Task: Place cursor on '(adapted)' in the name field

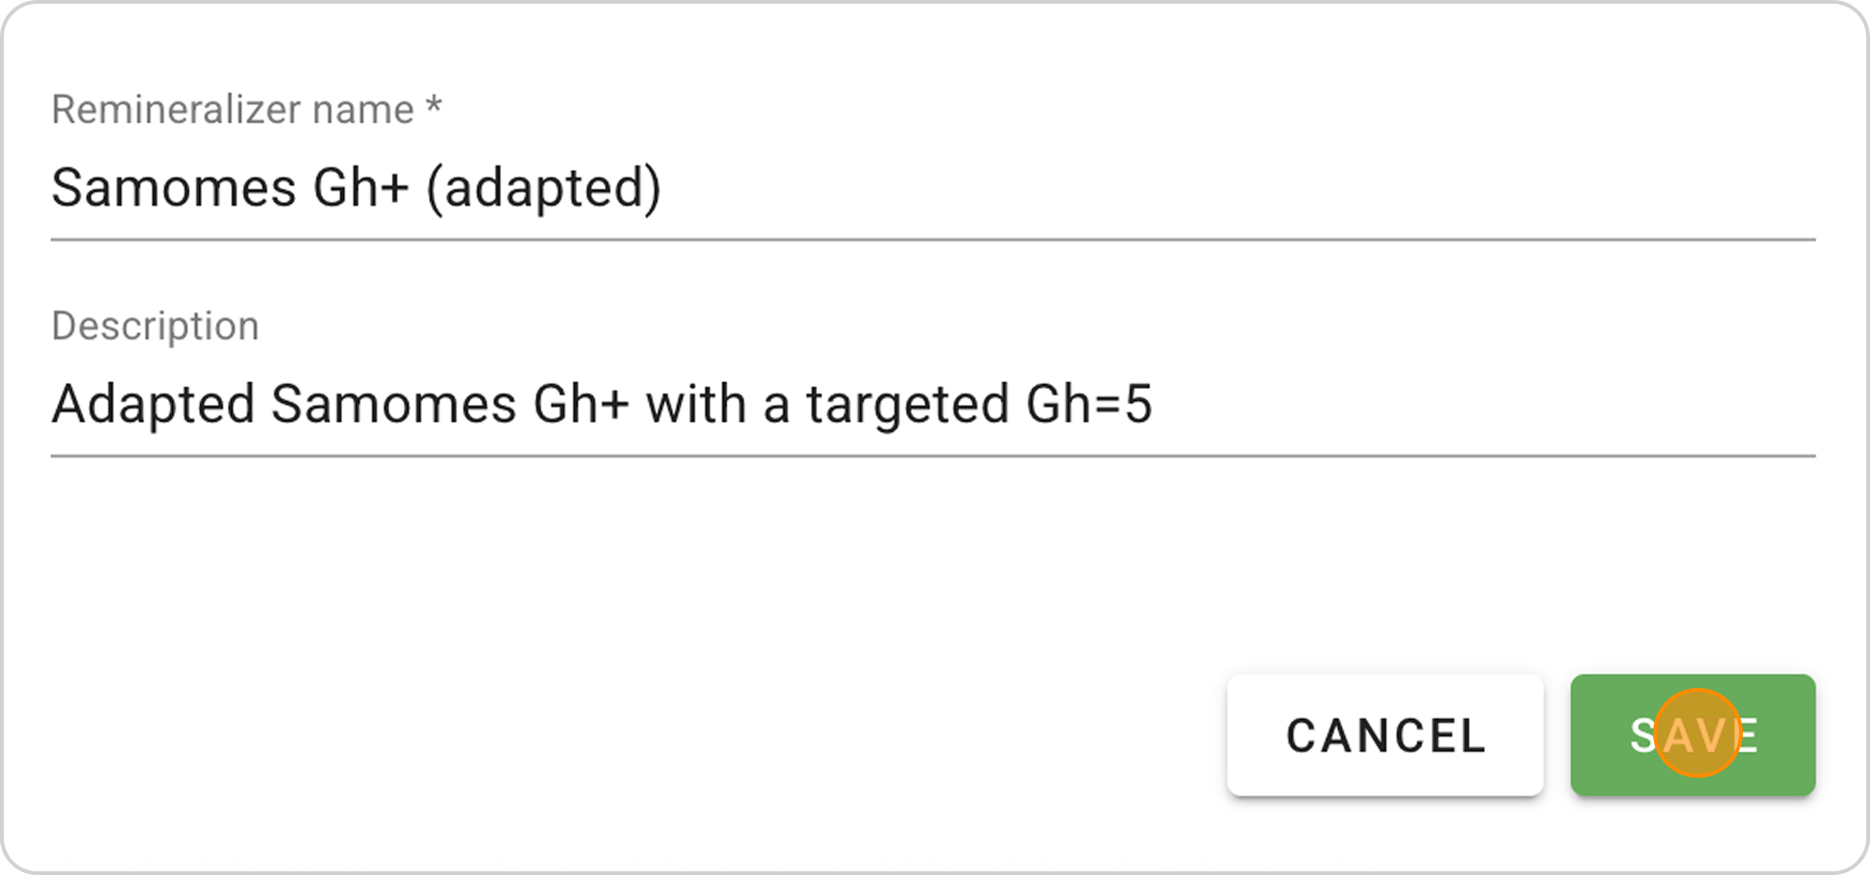Action: tap(543, 187)
